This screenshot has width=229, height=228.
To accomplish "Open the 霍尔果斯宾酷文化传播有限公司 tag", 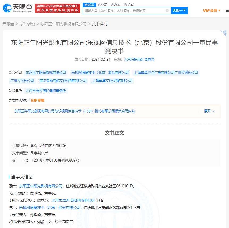I will 63,81.
